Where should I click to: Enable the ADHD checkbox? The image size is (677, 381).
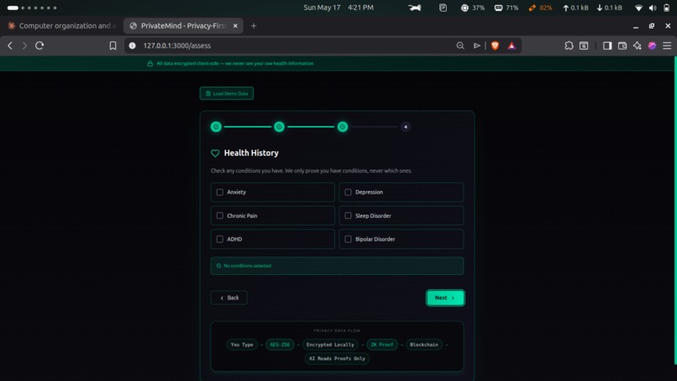[220, 239]
